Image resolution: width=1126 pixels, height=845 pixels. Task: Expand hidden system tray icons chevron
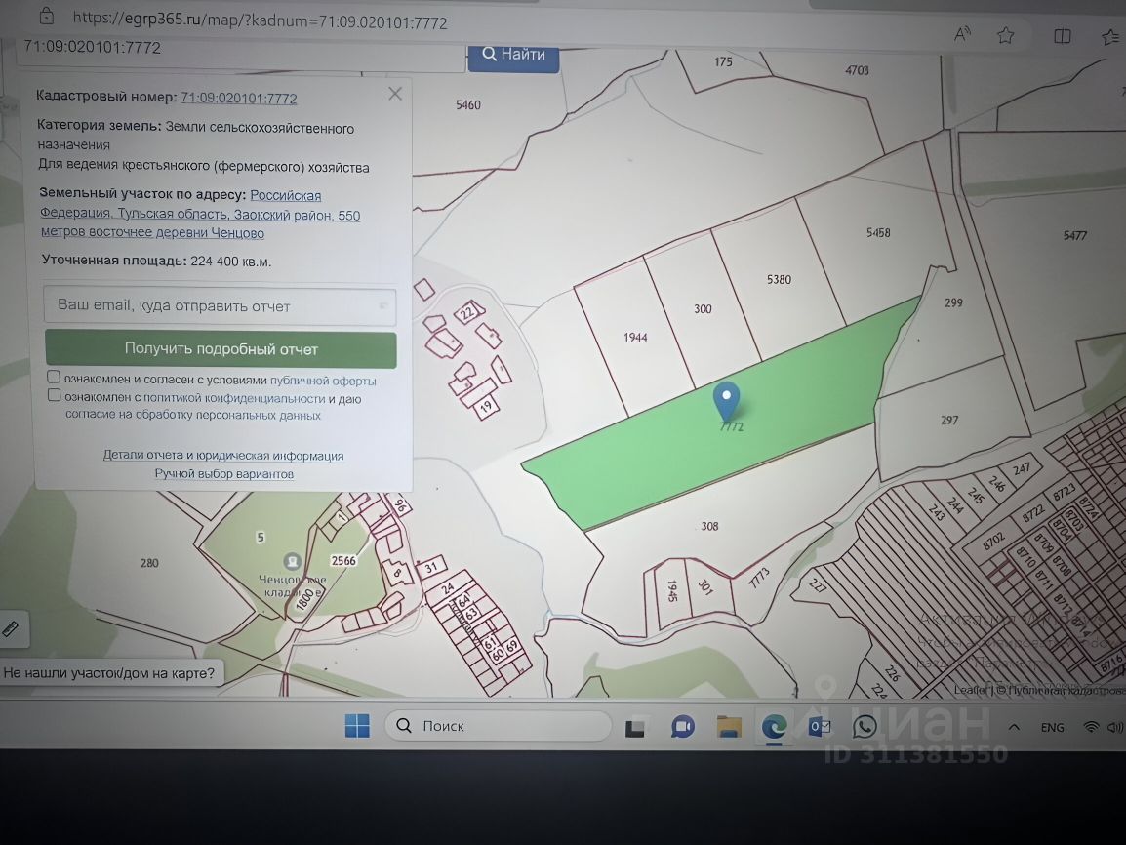click(1014, 727)
